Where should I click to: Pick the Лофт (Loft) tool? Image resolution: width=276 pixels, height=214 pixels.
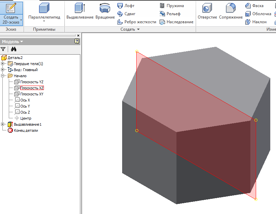(126, 6)
